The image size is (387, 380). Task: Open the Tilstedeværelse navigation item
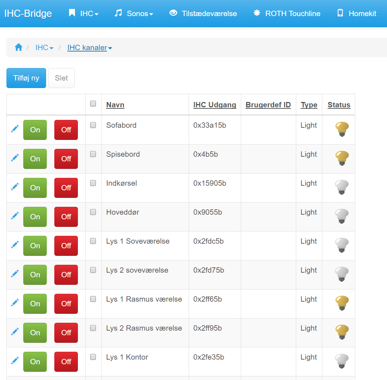[x=203, y=14]
